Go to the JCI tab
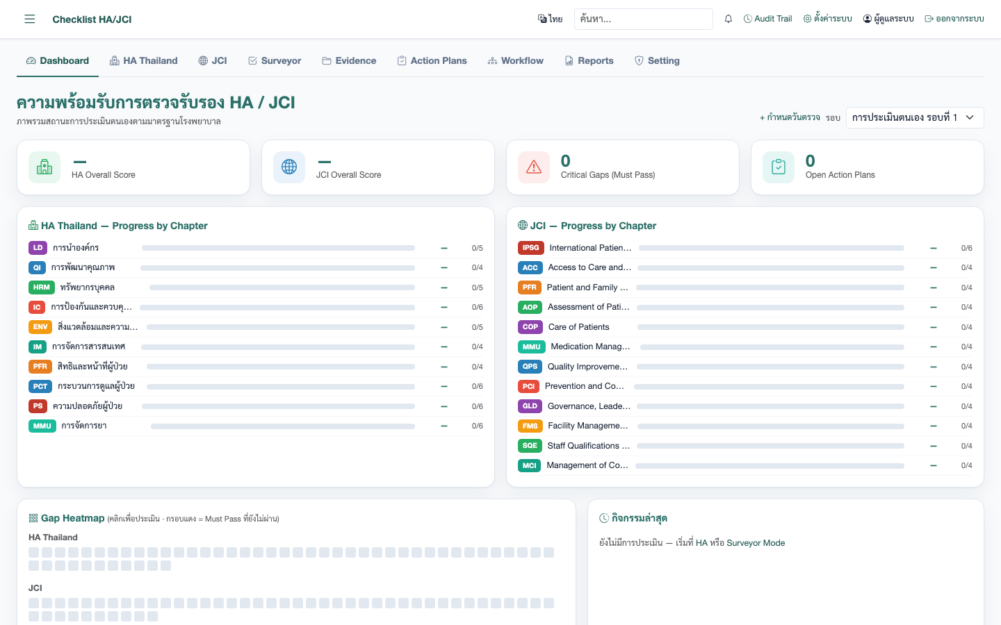Viewport: 1001px width, 625px height. 213,60
